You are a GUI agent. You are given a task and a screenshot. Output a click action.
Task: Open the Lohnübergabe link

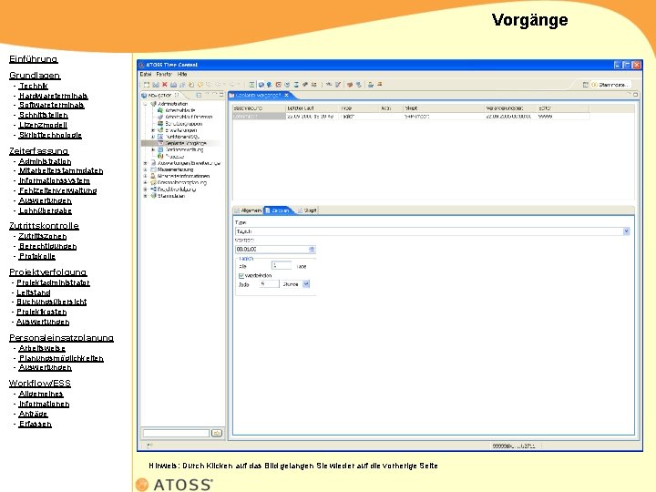click(x=46, y=210)
